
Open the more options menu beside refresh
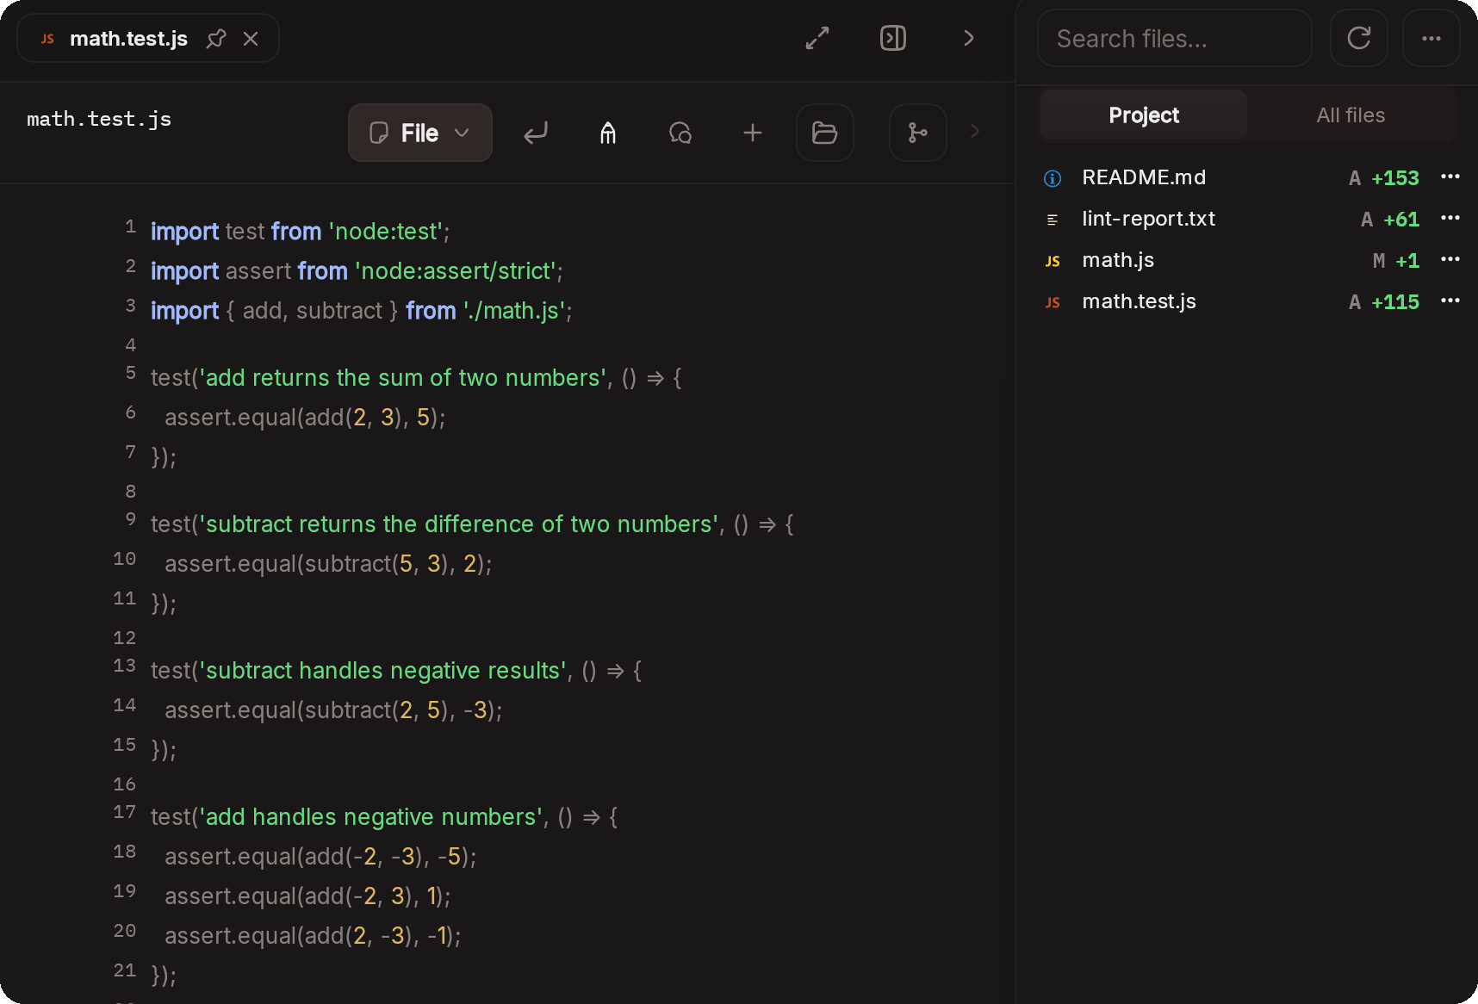coord(1431,38)
